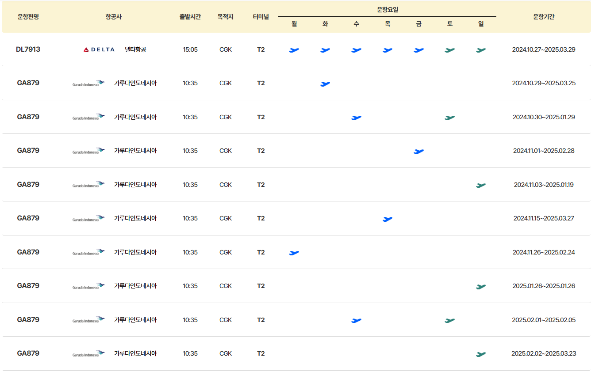
Task: Click Saturday plane icon in 2024.10.30~2025.01.29 row
Action: (450, 118)
